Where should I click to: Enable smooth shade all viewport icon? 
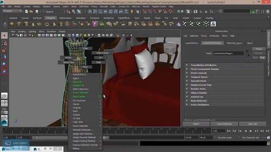(73, 35)
